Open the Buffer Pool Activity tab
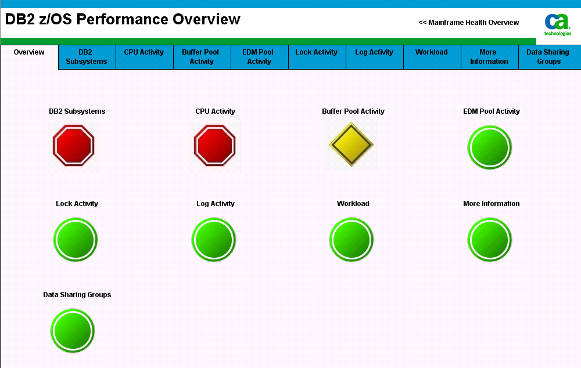This screenshot has width=581, height=368. (202, 57)
